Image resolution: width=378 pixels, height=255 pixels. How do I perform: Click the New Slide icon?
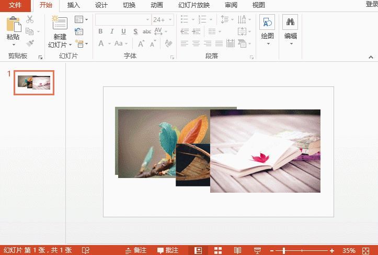tap(60, 24)
